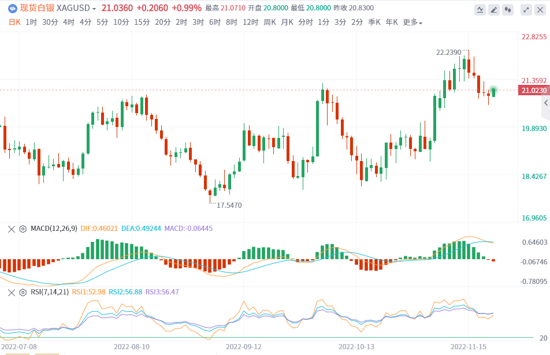Select the 5分 timeframe

coord(102,23)
